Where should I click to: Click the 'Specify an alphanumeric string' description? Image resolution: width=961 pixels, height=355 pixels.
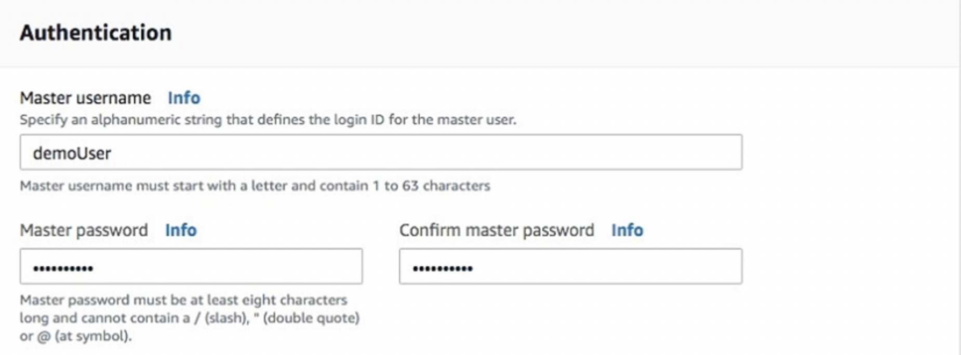pyautogui.click(x=268, y=120)
